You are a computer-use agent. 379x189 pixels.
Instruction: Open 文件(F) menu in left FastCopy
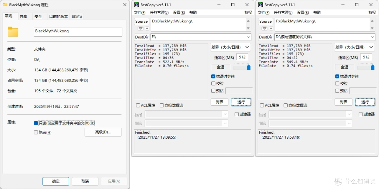pos(140,13)
